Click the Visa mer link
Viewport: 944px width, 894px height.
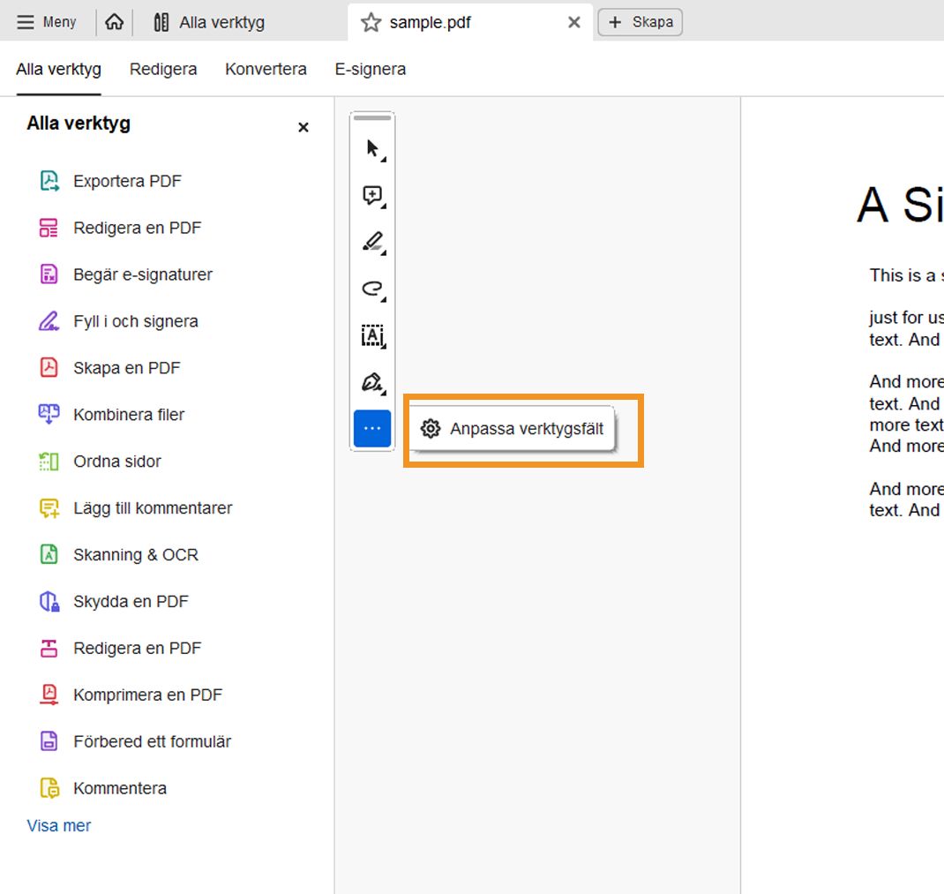[59, 826]
